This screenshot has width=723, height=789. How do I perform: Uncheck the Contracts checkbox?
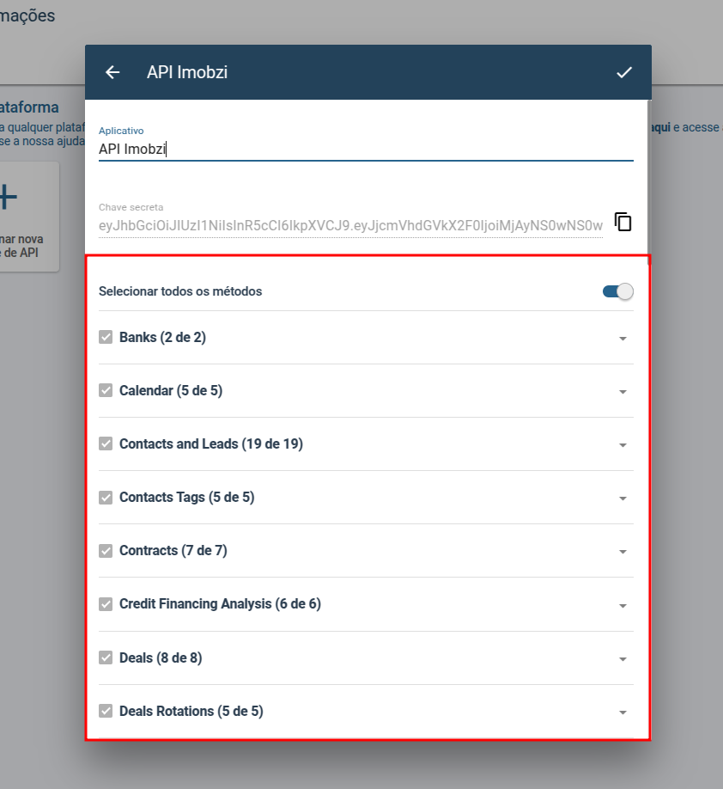pos(106,551)
